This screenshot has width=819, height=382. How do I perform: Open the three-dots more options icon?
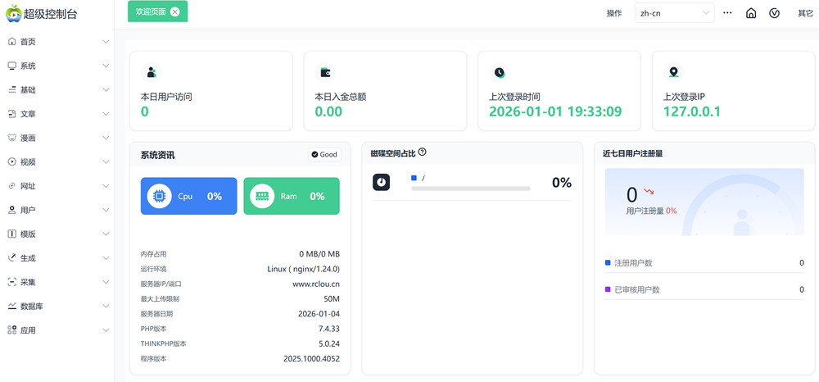tap(727, 13)
